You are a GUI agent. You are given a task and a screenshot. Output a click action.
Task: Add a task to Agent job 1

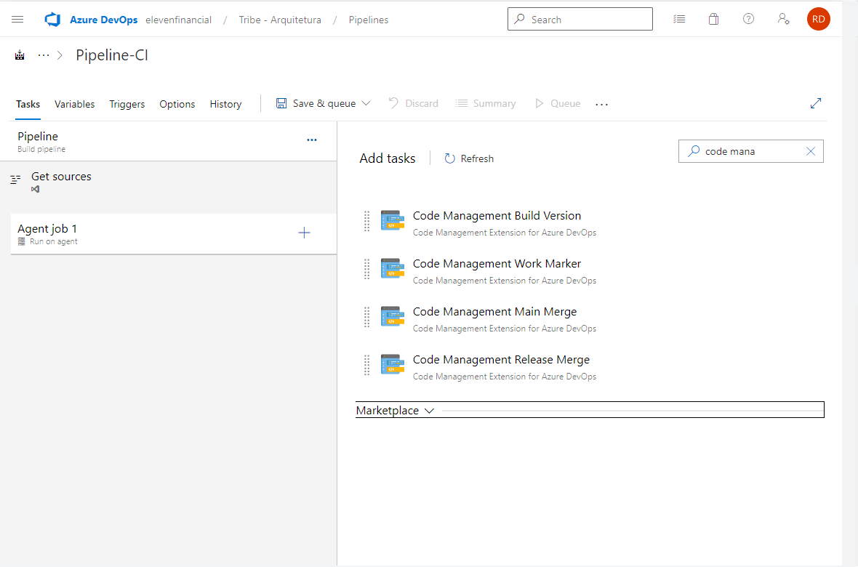(304, 233)
